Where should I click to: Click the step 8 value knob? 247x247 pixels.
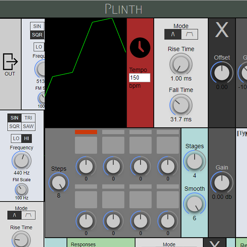[x=168, y=221]
